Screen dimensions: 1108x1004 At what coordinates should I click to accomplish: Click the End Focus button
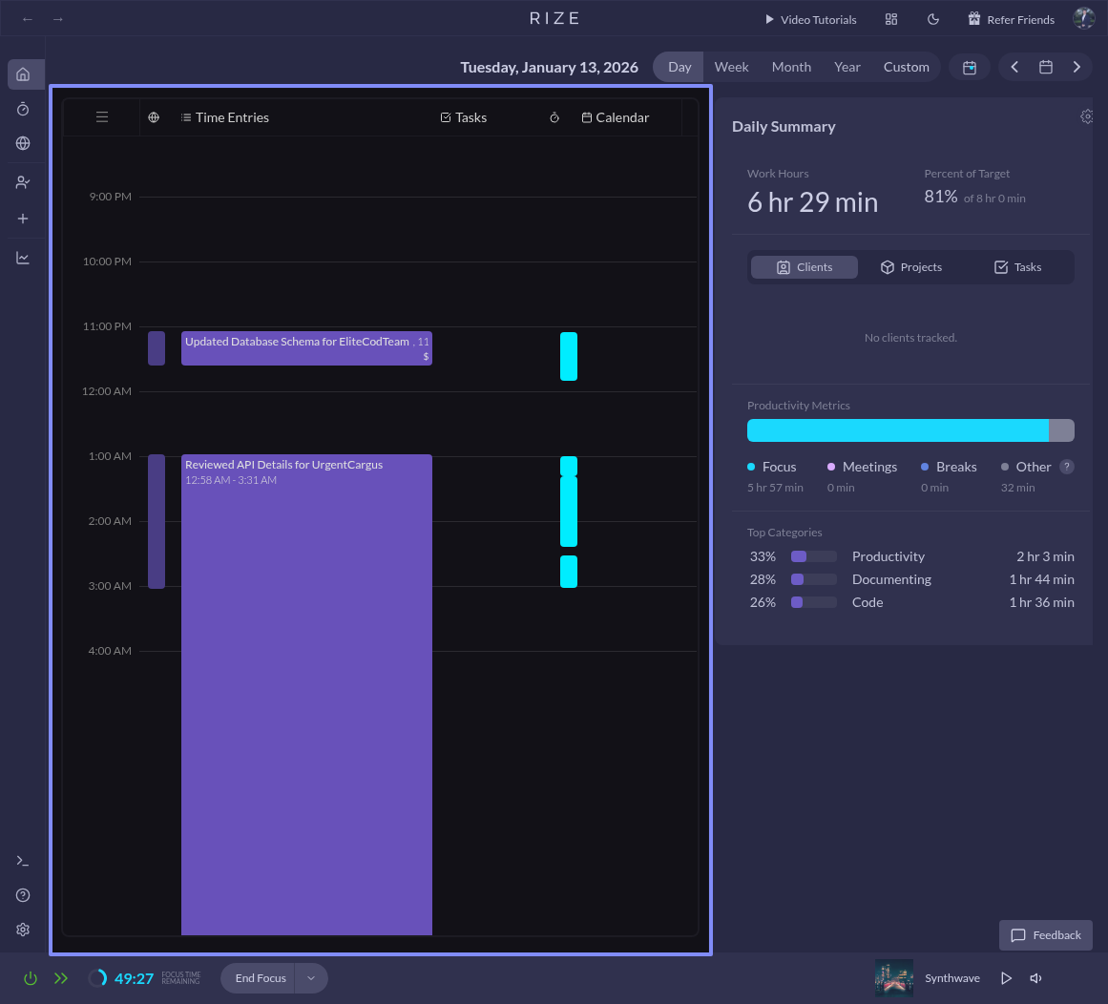coord(261,978)
